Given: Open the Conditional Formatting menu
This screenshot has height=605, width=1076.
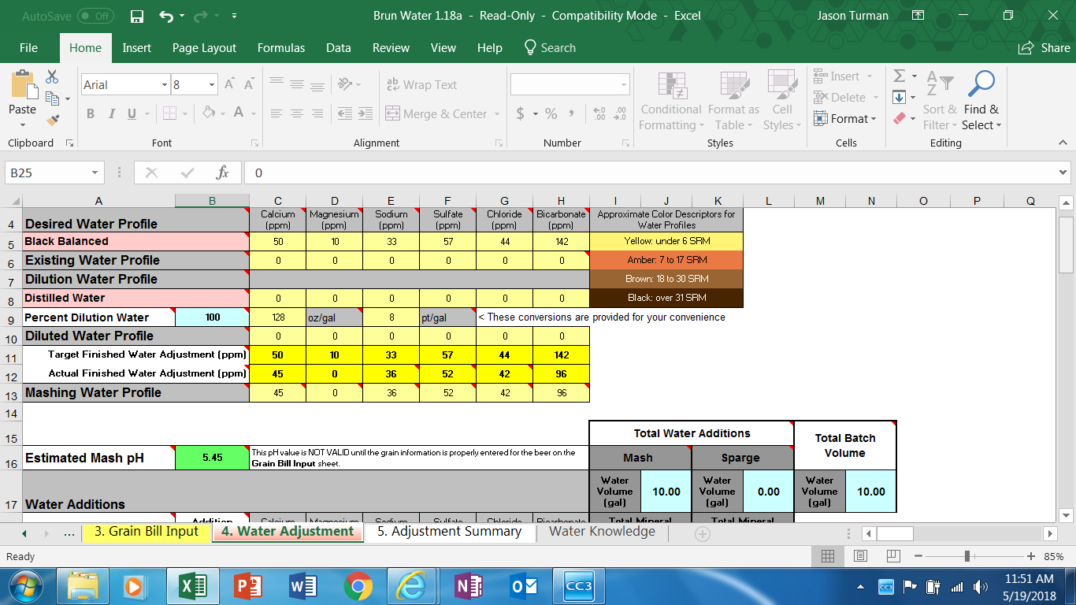Looking at the screenshot, I should click(x=670, y=101).
